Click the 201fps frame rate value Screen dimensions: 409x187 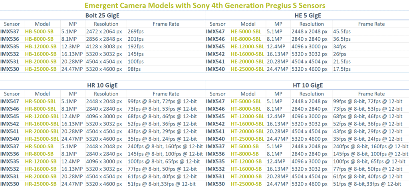click(x=136, y=39)
